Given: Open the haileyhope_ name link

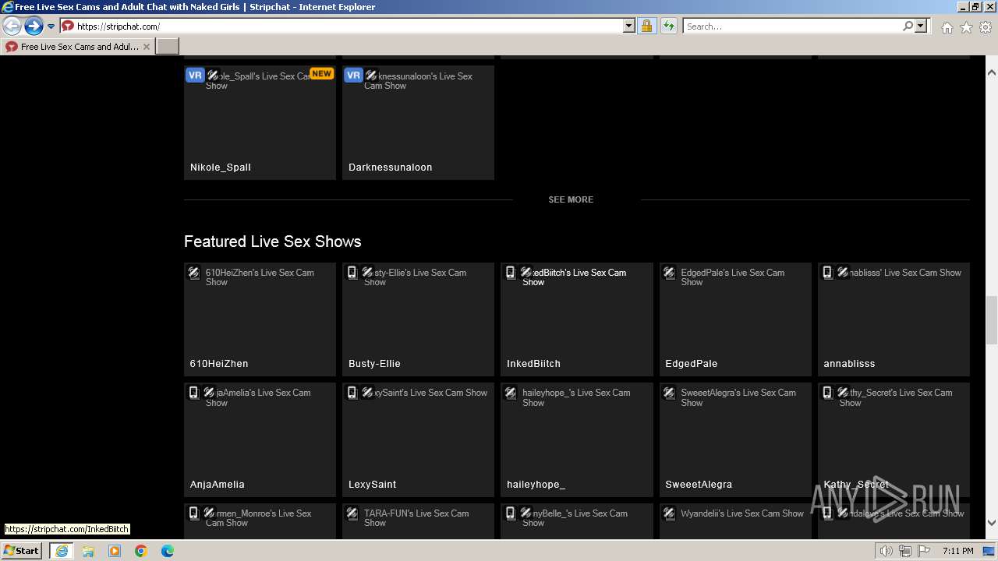Looking at the screenshot, I should pos(536,485).
